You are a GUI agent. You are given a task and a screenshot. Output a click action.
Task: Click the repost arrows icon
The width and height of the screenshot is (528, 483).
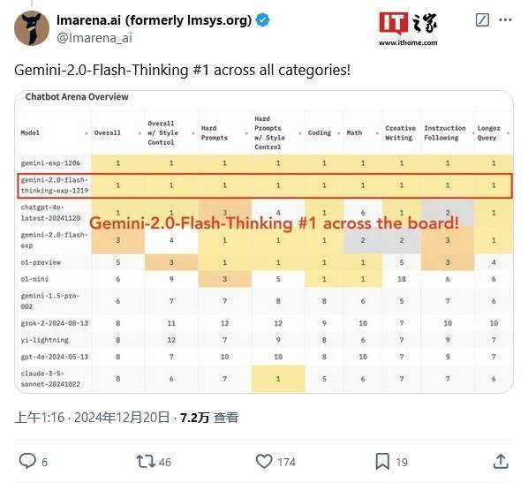pyautogui.click(x=146, y=462)
